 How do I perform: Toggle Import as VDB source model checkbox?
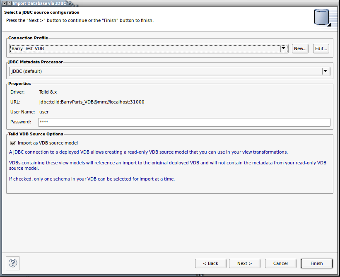(x=13, y=143)
